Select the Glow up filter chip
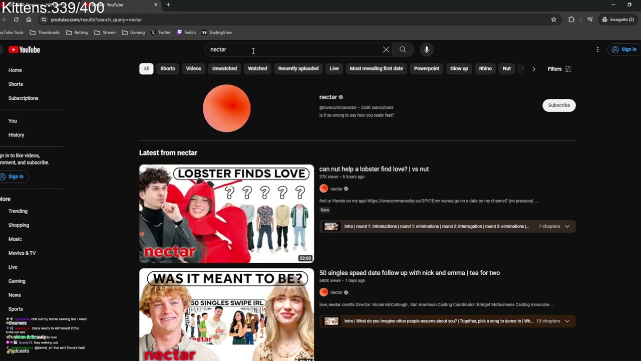641x361 pixels. (x=459, y=69)
